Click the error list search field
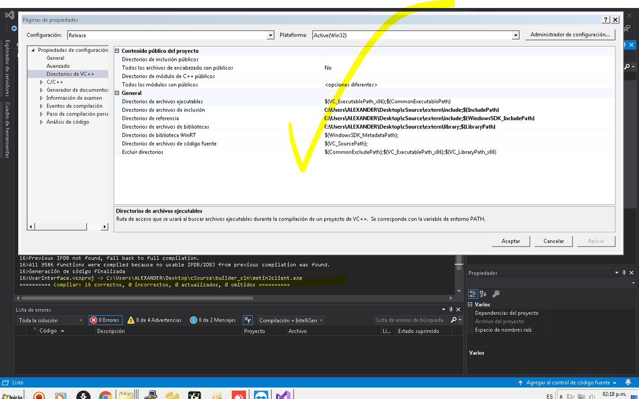The image size is (639, 399). [x=412, y=320]
